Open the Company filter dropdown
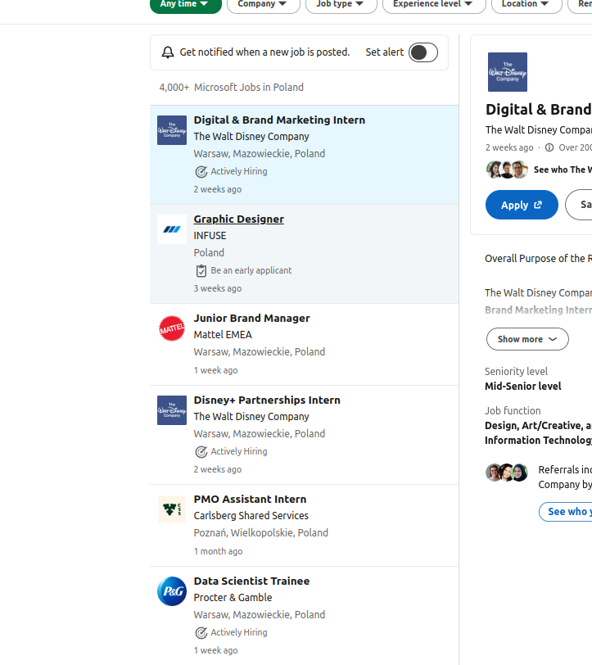Image resolution: width=592 pixels, height=665 pixels. 264,4
